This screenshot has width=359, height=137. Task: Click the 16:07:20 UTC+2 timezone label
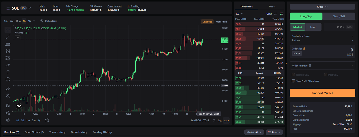[x=200, y=120]
